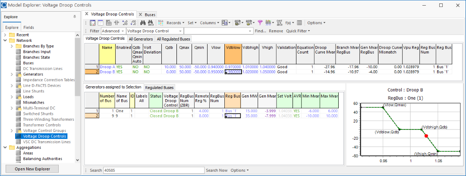The width and height of the screenshot is (466, 176).
Task: Click the red operating point on droop curve
Action: (426, 136)
